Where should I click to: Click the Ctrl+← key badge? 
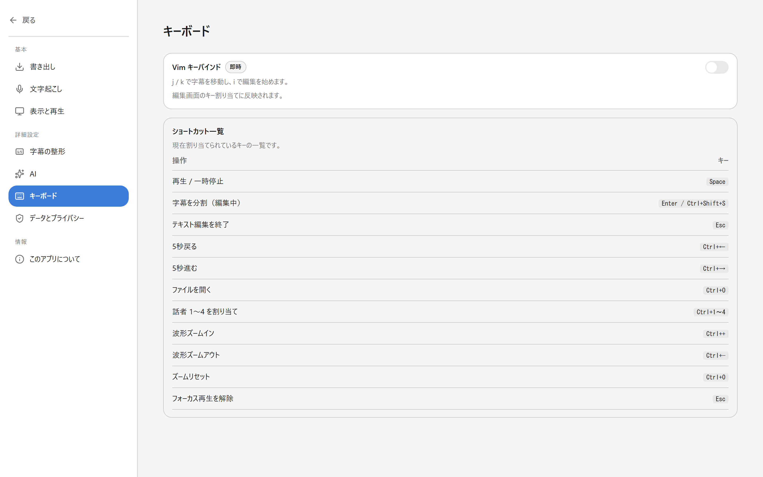(714, 247)
